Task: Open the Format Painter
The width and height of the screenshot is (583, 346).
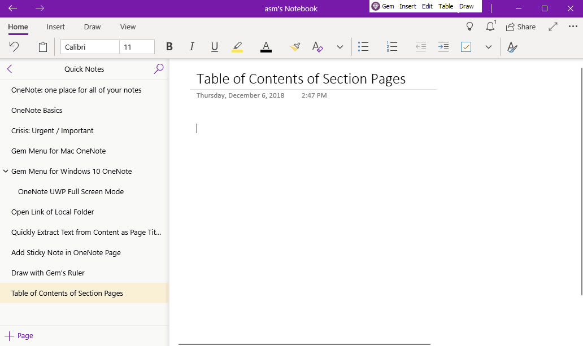Action: pyautogui.click(x=295, y=47)
